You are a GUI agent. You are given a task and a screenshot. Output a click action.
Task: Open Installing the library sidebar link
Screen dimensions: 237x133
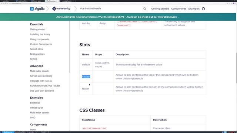tap(40, 34)
